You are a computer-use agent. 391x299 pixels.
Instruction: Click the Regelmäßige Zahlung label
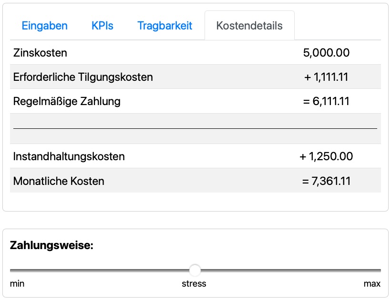[67, 101]
